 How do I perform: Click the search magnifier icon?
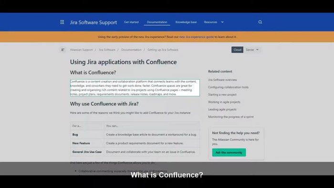260,22
